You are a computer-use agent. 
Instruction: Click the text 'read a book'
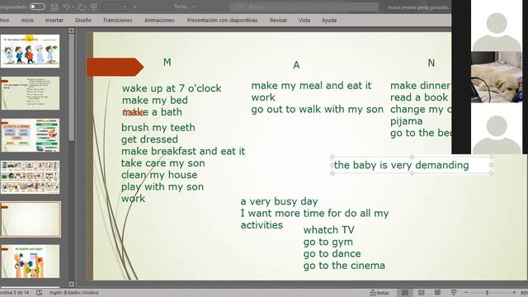[x=419, y=97]
